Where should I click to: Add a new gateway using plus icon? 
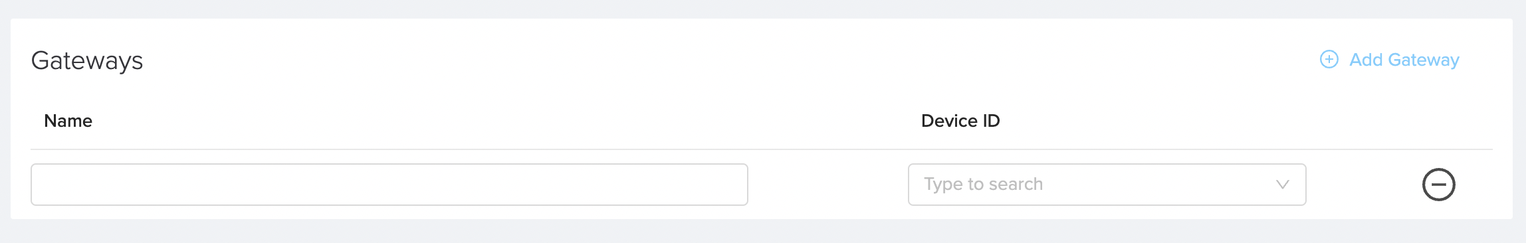(1329, 60)
